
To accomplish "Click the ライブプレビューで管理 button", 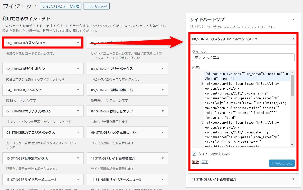I will point(61,6).
